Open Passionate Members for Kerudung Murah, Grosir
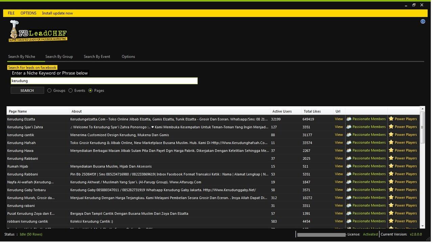The height and width of the screenshot is (244, 433). pyautogui.click(x=366, y=197)
